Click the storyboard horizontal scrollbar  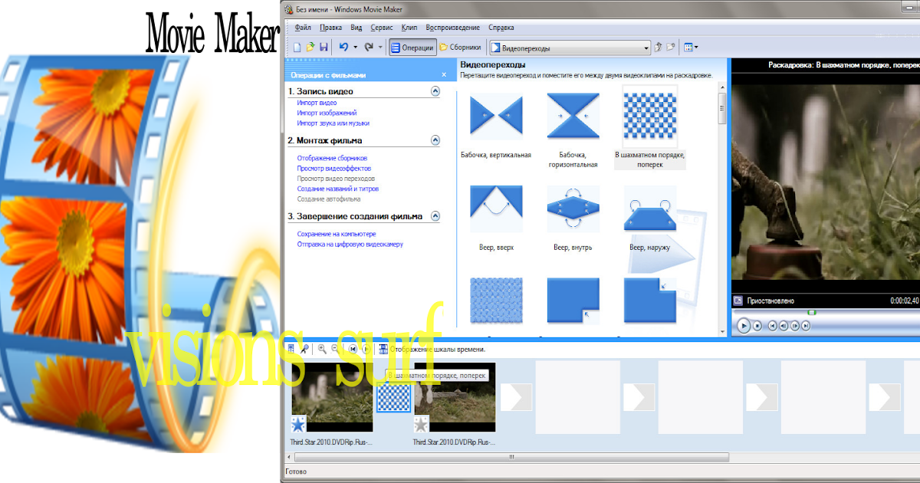[510, 457]
